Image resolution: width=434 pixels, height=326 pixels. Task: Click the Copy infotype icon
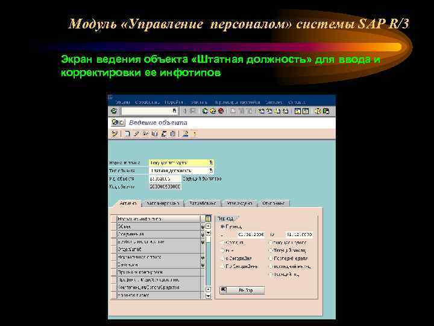pyautogui.click(x=155, y=133)
